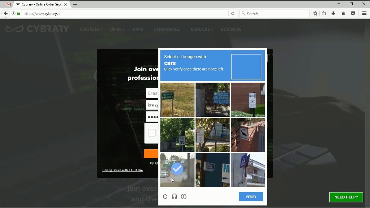Open the BUSINESS menu item
The height and width of the screenshot is (208, 370).
pyautogui.click(x=231, y=29)
